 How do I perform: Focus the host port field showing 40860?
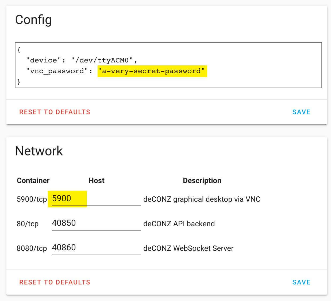(96, 248)
